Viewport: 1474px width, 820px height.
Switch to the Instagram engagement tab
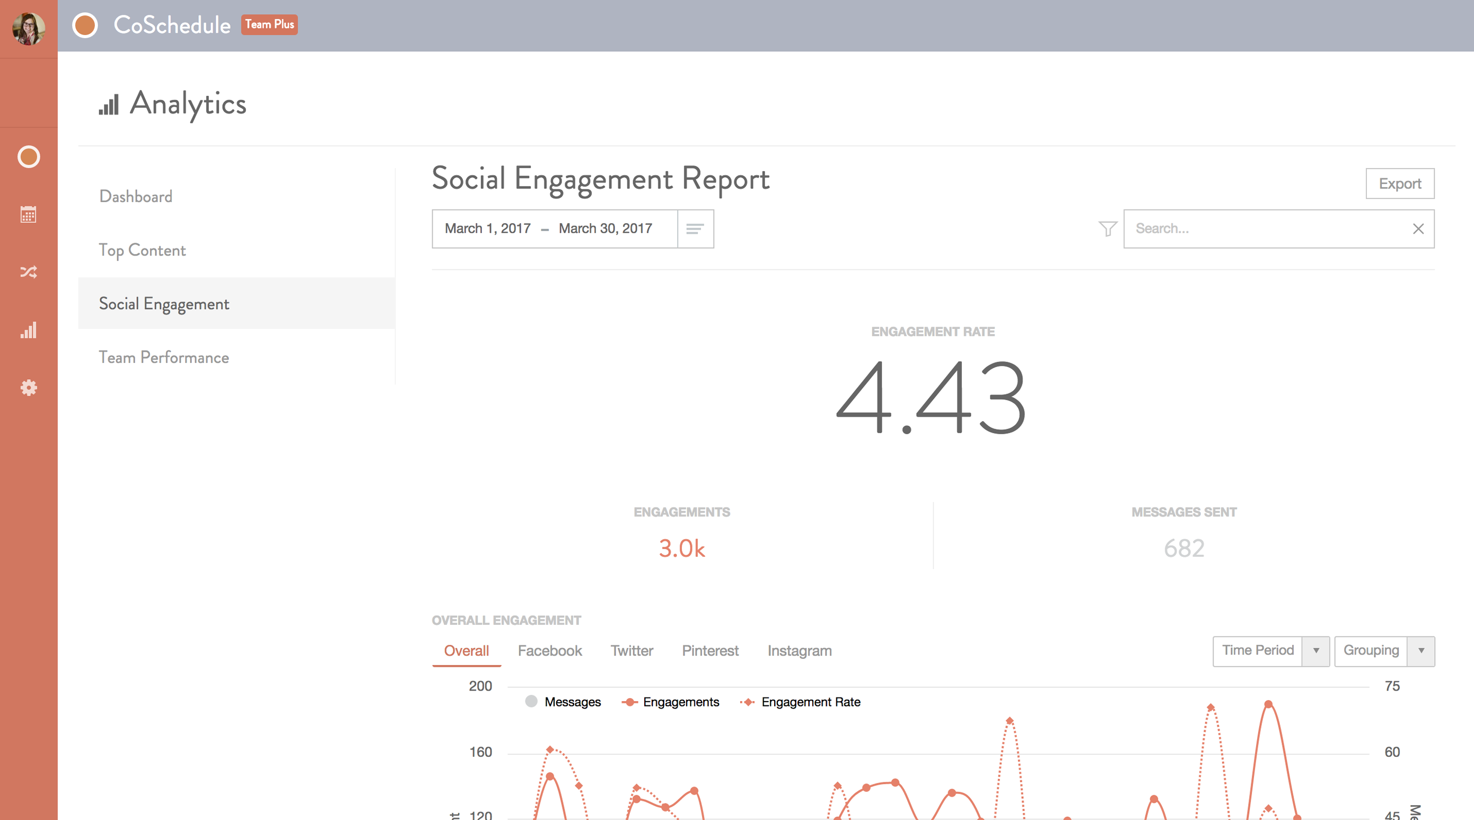click(800, 651)
